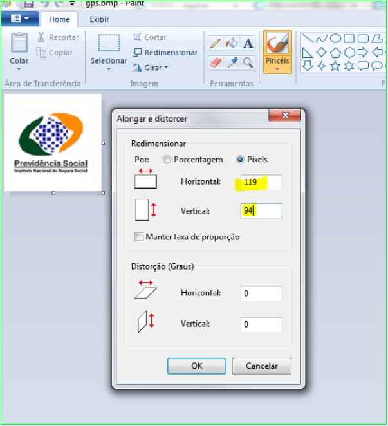
Task: Click the Save icon in title bar
Action: click(x=28, y=4)
